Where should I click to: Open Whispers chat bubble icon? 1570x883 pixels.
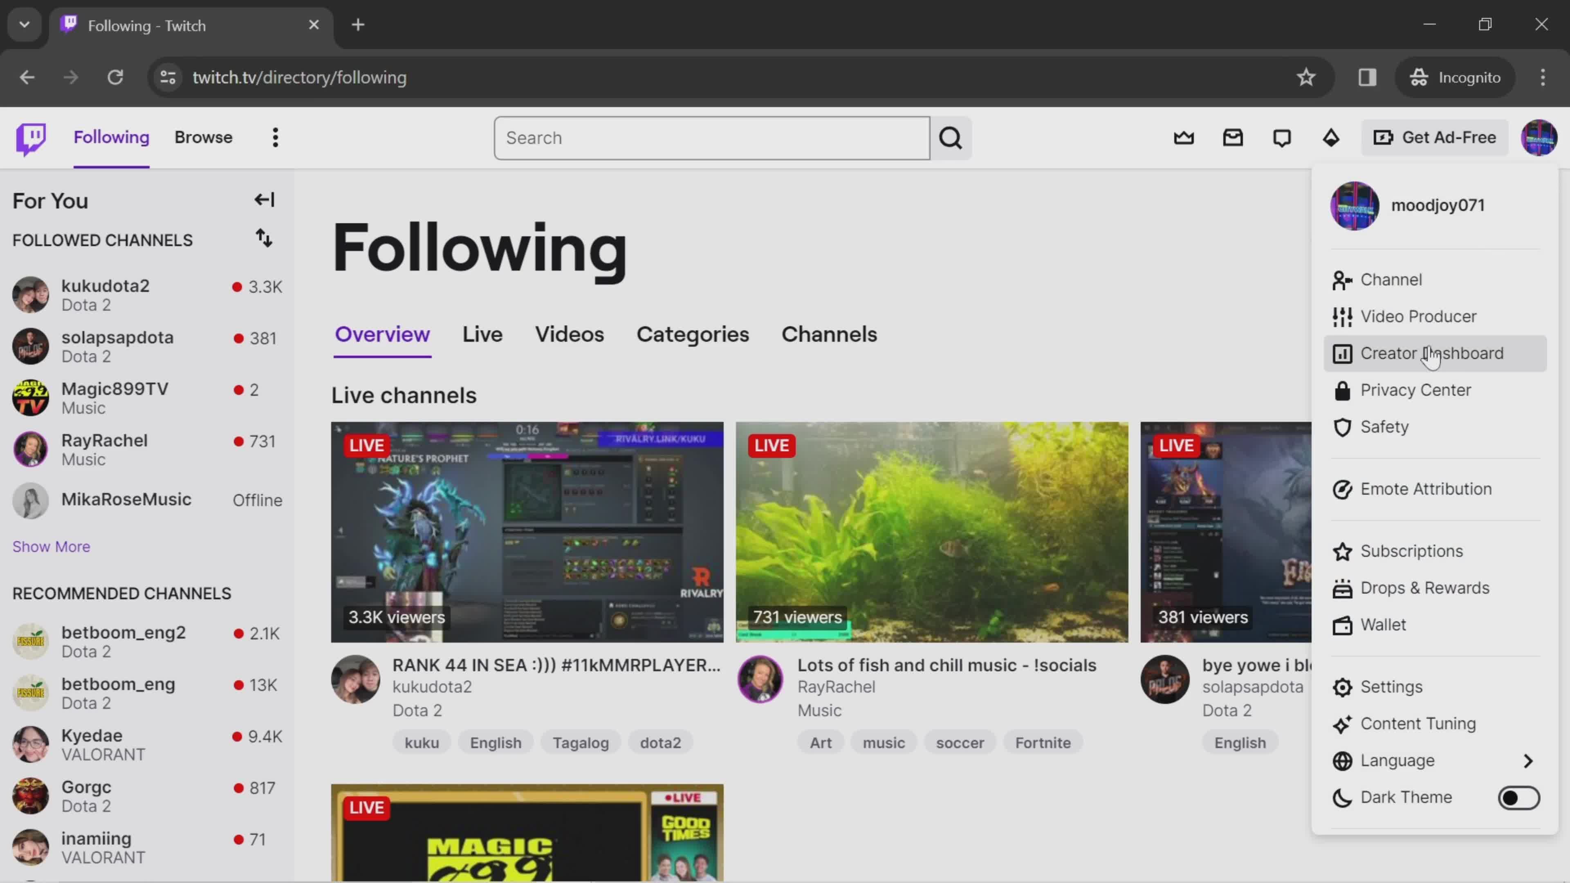(x=1282, y=138)
